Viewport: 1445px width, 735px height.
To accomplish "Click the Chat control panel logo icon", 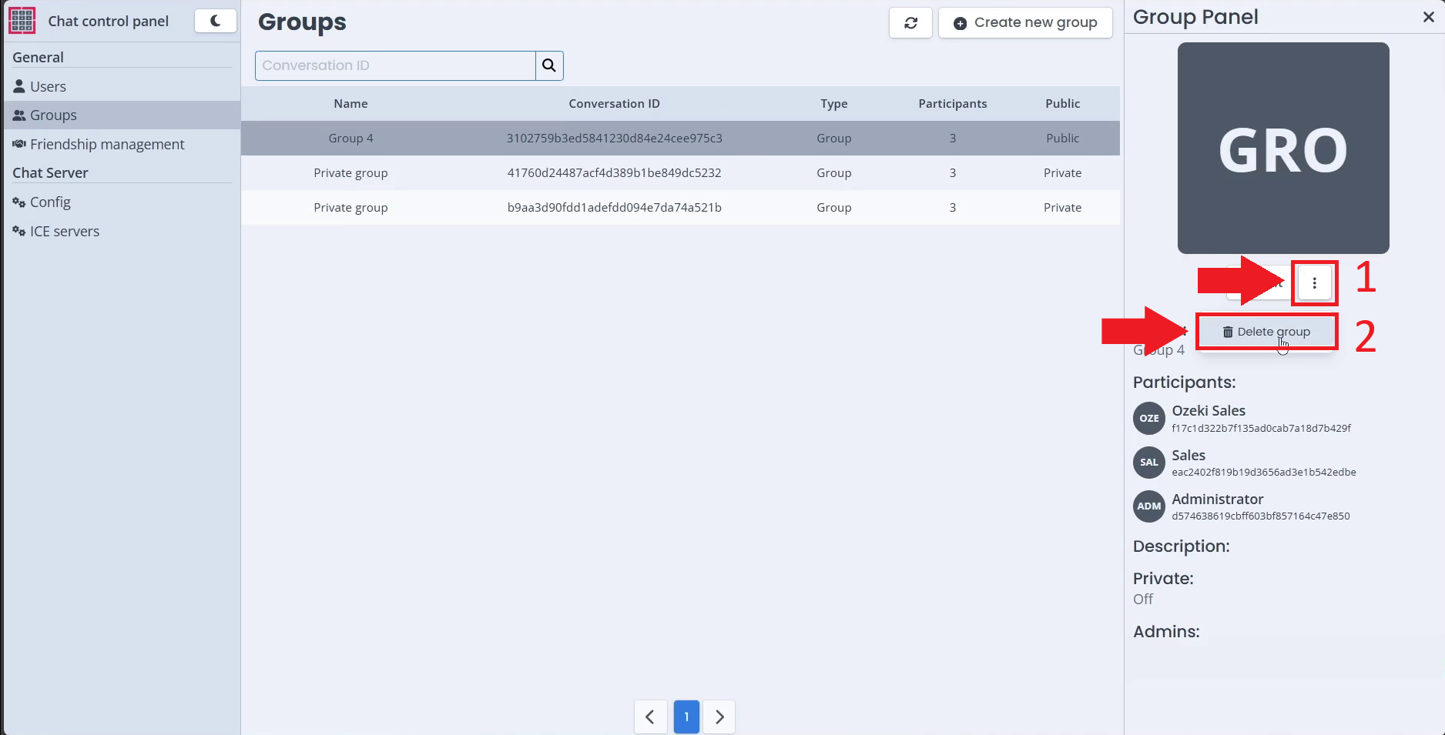I will pyautogui.click(x=22, y=21).
